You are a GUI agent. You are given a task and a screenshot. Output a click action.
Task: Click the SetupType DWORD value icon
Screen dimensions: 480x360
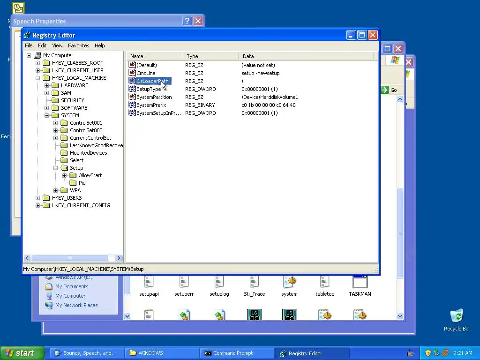click(132, 89)
